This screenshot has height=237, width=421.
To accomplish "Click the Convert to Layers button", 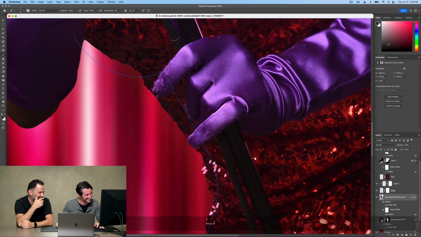I will [393, 106].
